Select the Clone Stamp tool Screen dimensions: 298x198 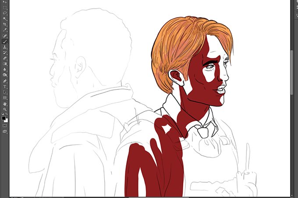tap(4, 47)
